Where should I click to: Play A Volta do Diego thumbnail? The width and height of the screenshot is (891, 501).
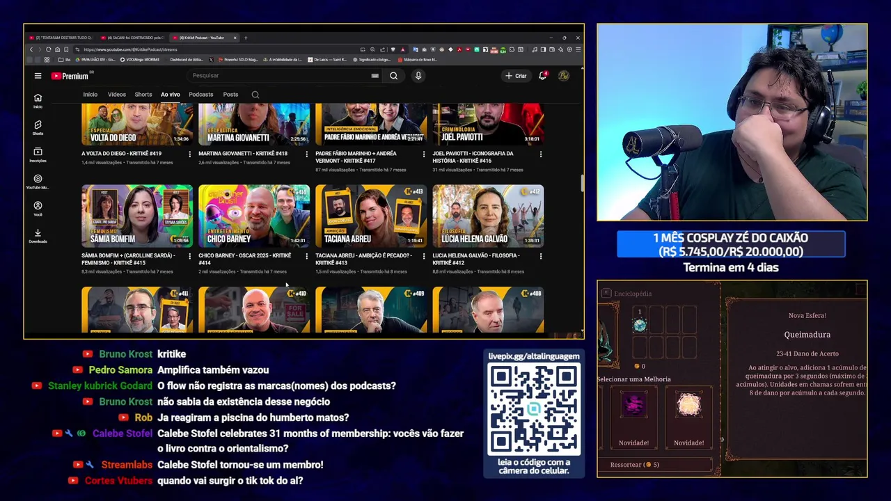point(137,124)
